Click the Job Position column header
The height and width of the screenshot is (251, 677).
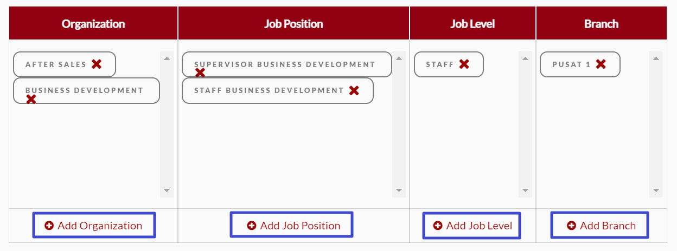click(x=293, y=24)
